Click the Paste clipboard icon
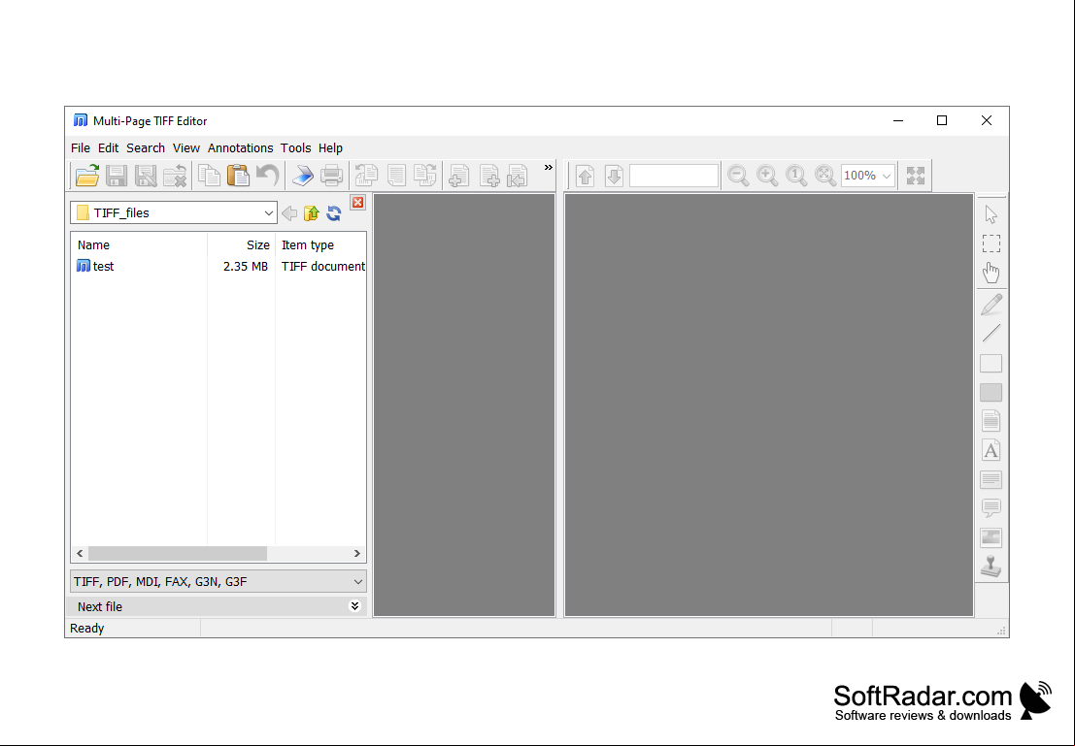This screenshot has width=1075, height=746. point(238,176)
